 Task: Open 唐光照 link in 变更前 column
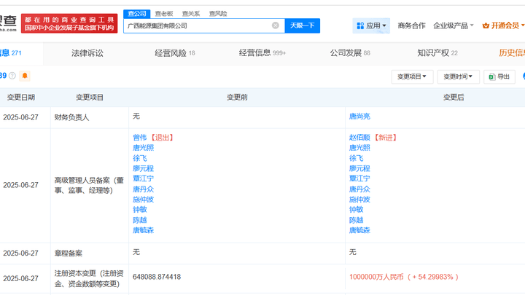click(x=143, y=148)
